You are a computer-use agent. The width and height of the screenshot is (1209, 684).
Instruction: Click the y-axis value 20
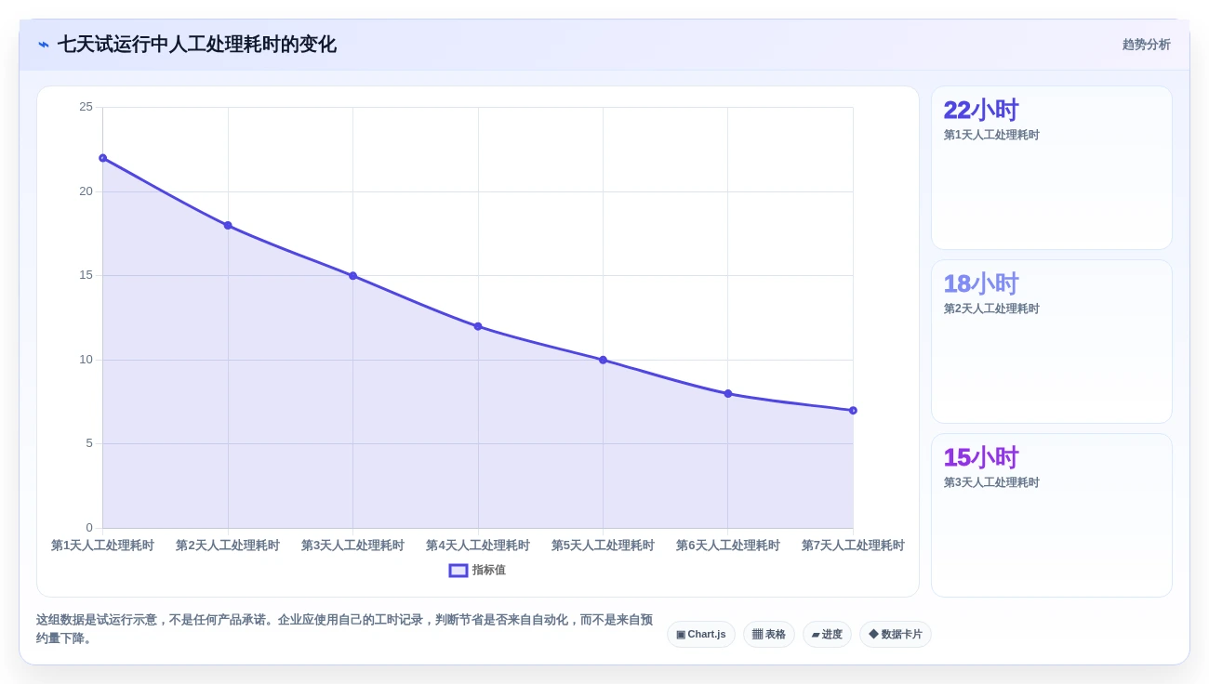(x=86, y=191)
